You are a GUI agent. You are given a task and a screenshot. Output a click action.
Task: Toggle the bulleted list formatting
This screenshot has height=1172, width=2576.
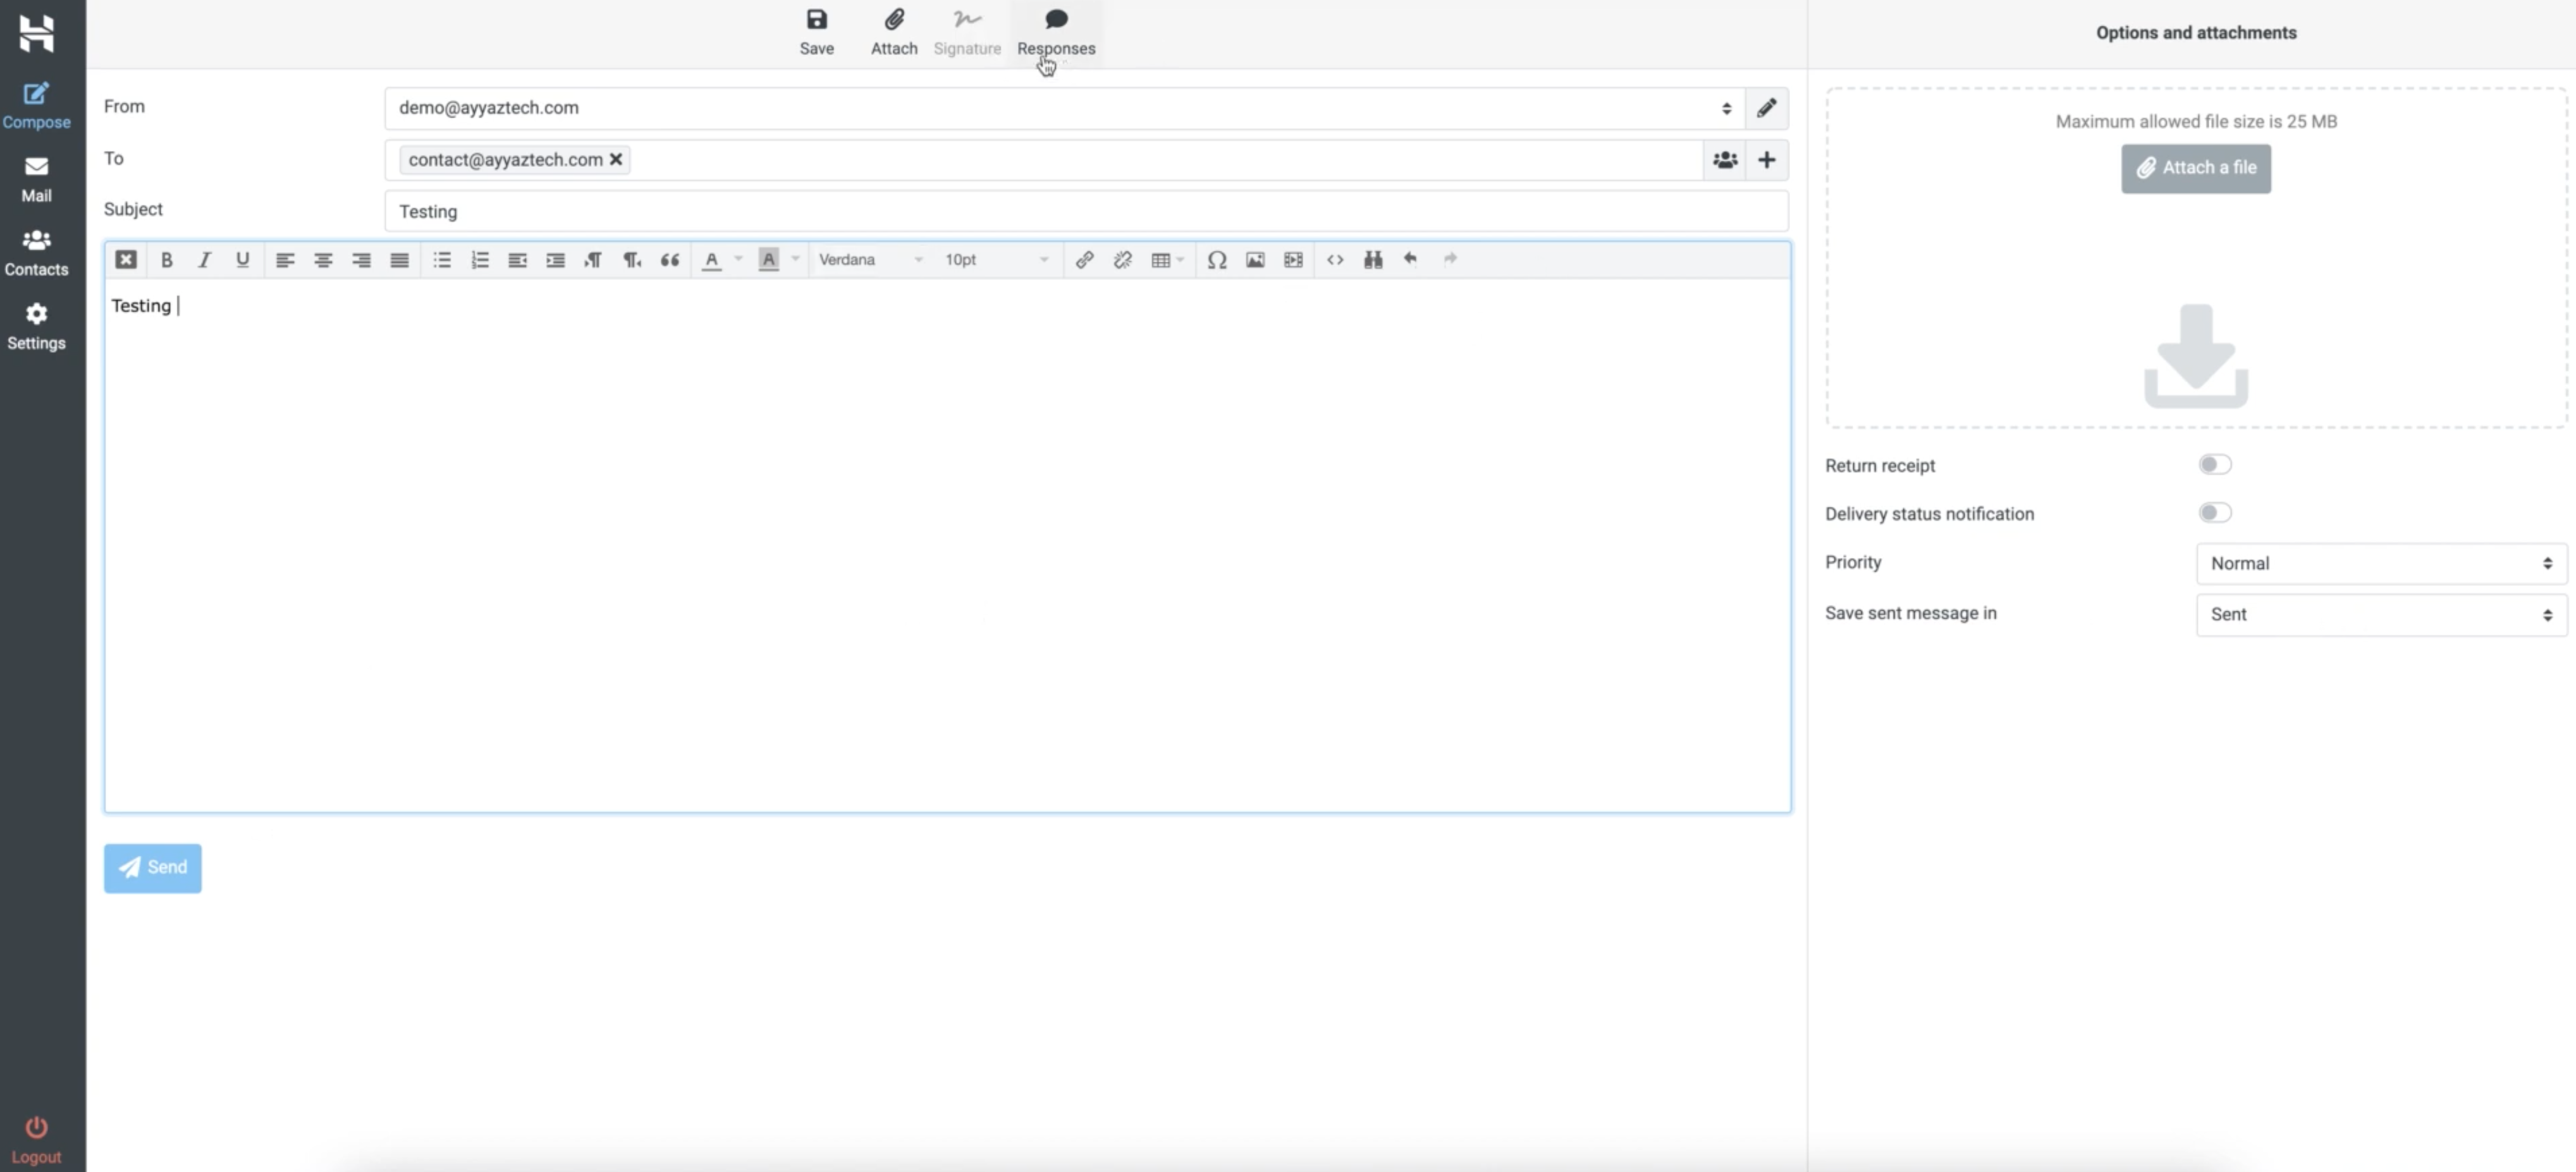[441, 260]
